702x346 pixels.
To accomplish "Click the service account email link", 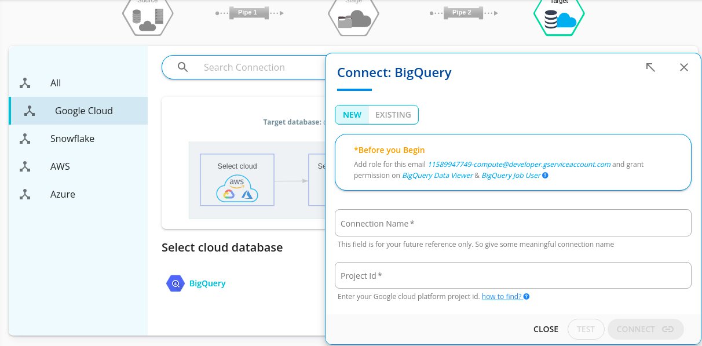I will click(x=519, y=164).
